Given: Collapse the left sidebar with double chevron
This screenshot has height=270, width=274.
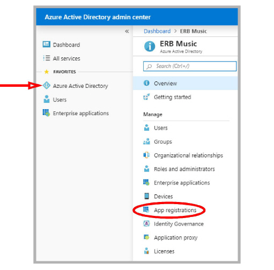Looking at the screenshot, I should pyautogui.click(x=127, y=32).
